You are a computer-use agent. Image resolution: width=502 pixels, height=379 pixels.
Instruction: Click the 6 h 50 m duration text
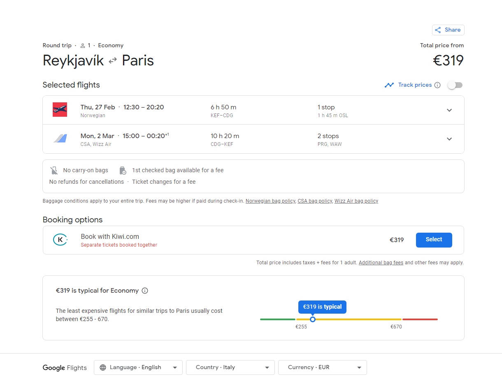223,107
